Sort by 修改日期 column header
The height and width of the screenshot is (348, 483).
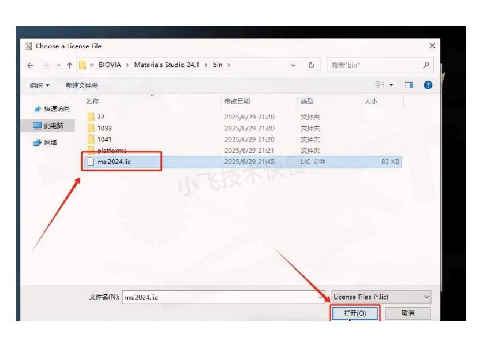(237, 101)
